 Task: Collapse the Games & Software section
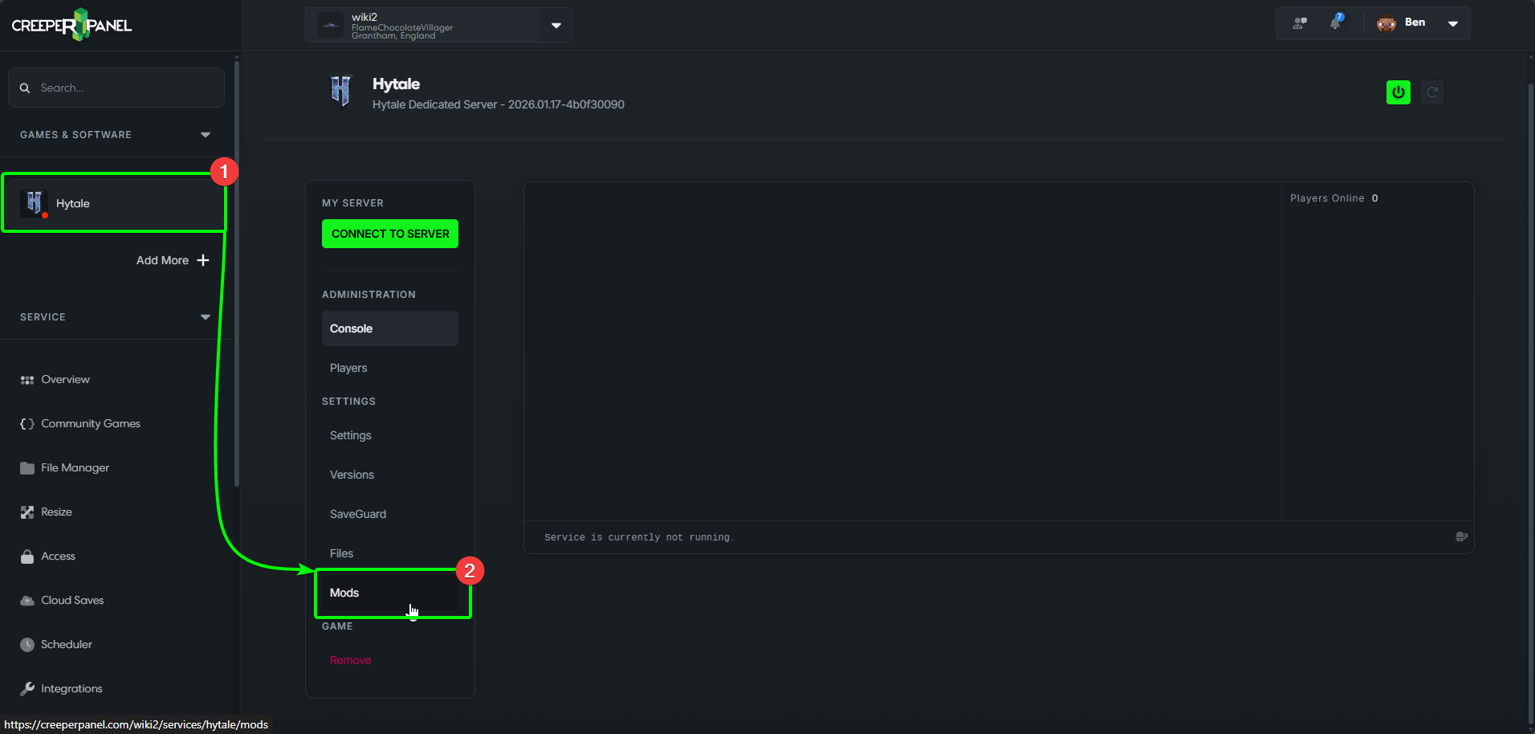pyautogui.click(x=206, y=135)
